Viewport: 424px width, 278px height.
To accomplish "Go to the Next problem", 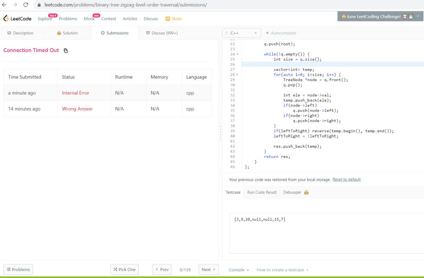I will 209,270.
